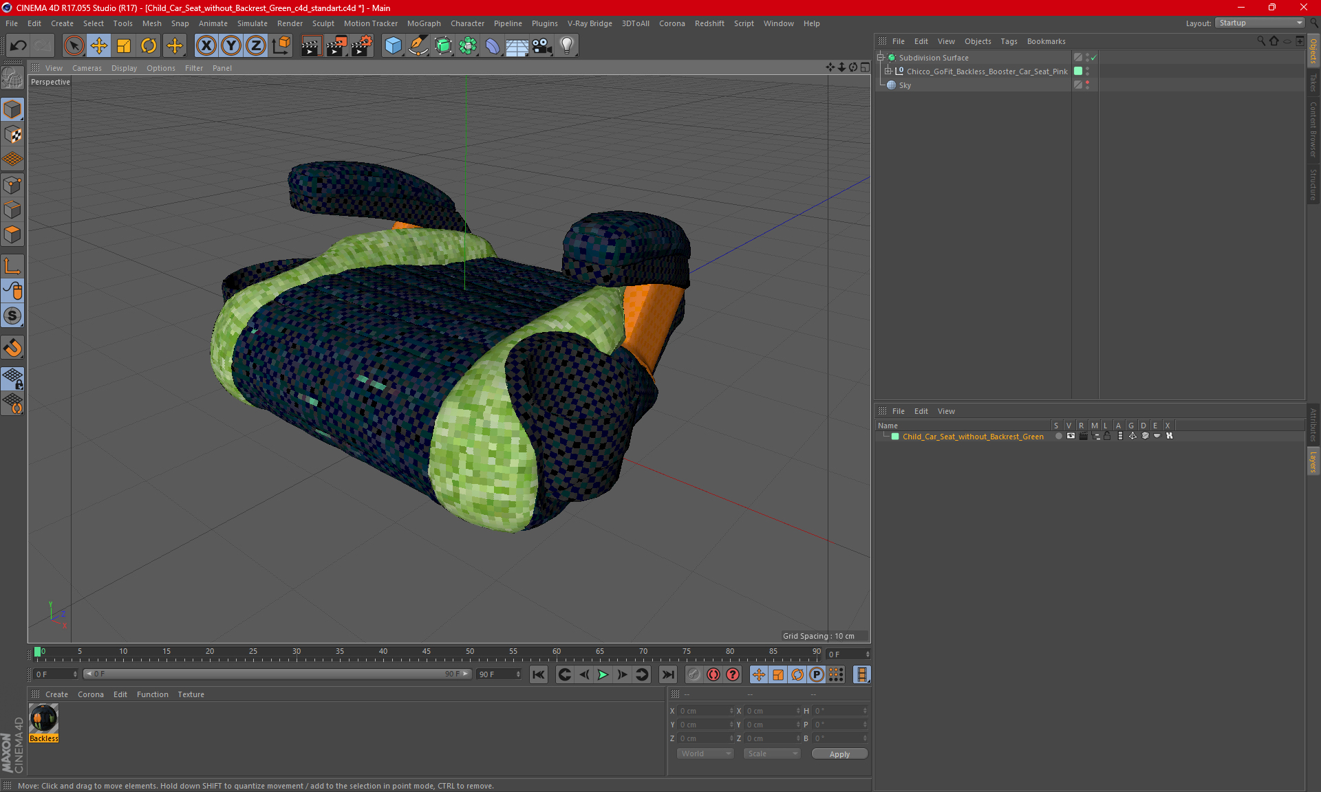This screenshot has width=1321, height=792.
Task: Toggle visibility of Child_Car_Seat_without_Backrest_Green
Action: point(1069,436)
